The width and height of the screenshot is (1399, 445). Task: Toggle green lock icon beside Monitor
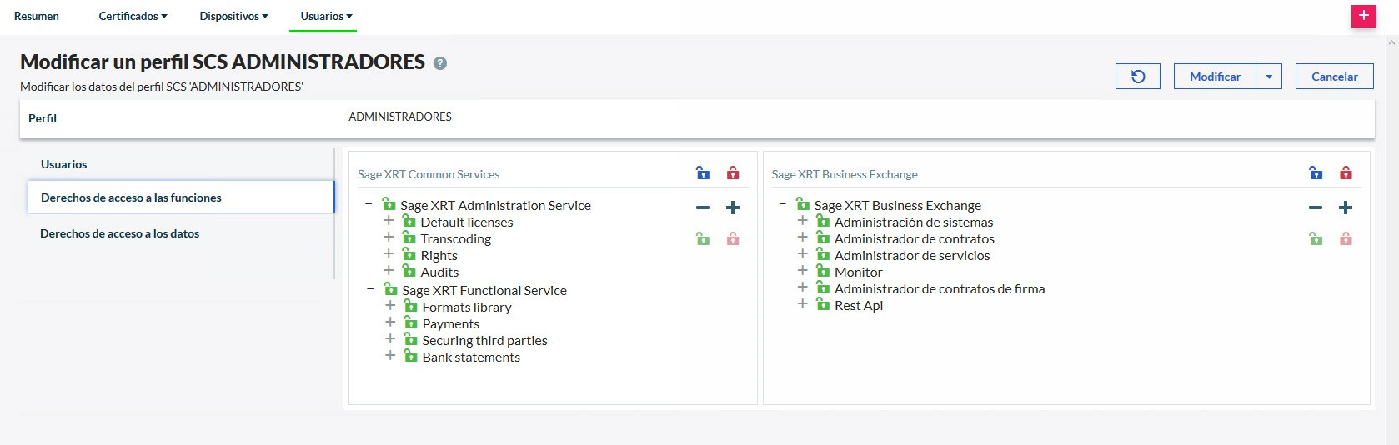[x=823, y=272]
